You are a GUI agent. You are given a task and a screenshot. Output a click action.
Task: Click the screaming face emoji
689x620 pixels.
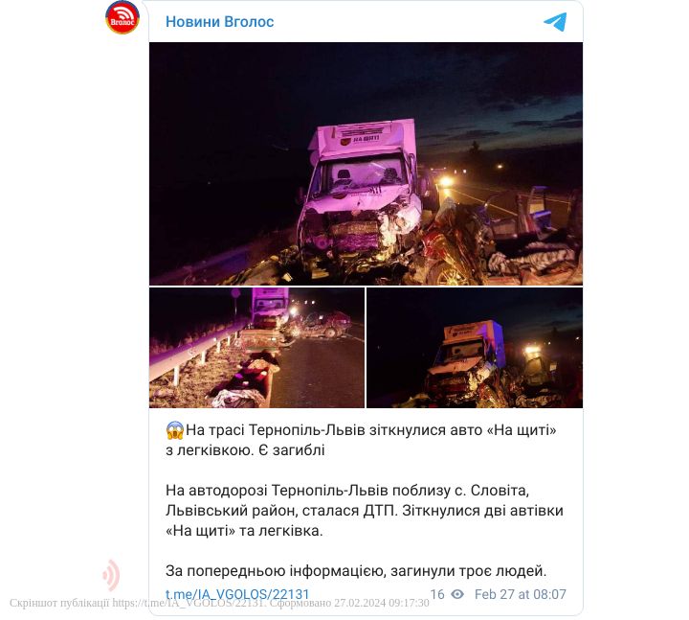point(174,430)
